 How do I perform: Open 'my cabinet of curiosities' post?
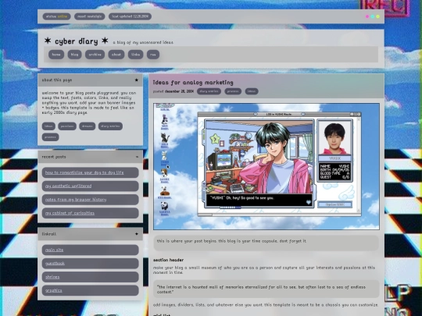[91, 213]
